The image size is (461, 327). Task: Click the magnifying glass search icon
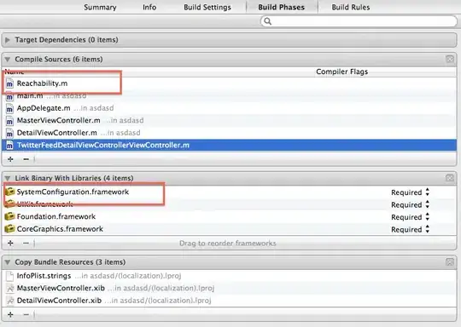(267, 21)
